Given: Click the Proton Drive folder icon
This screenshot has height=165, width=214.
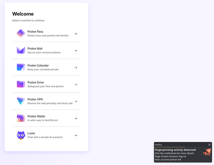Looking at the screenshot, I should (x=21, y=84).
